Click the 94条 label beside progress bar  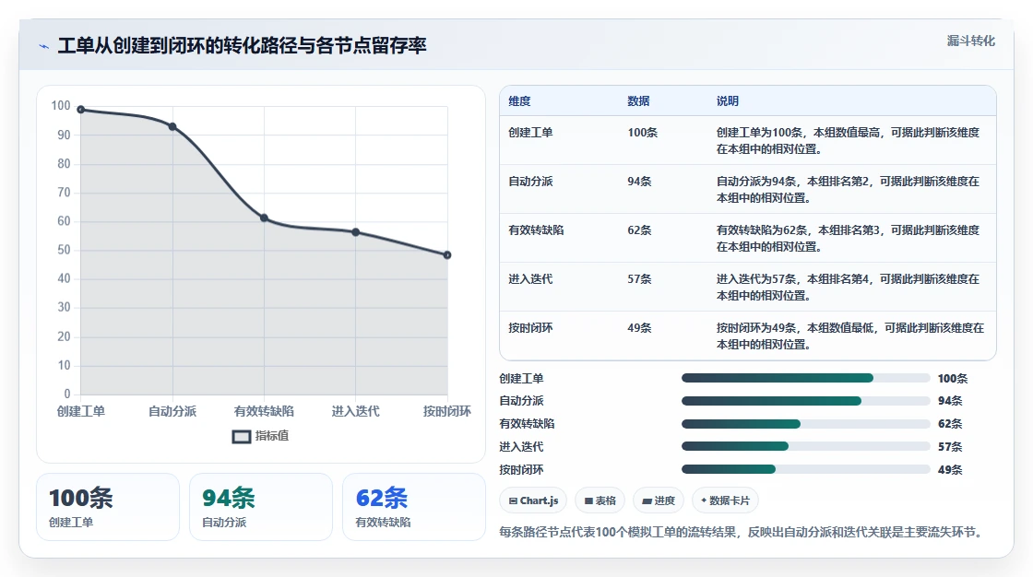coord(950,400)
